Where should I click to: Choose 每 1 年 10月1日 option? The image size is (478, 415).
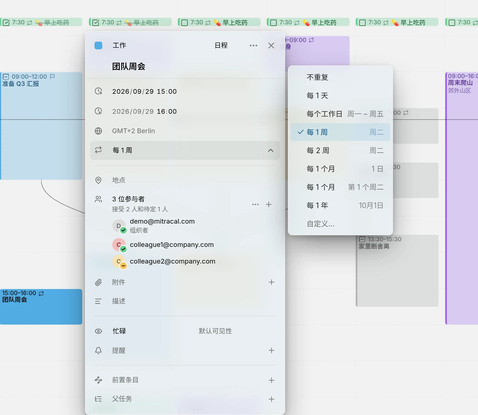click(x=340, y=205)
